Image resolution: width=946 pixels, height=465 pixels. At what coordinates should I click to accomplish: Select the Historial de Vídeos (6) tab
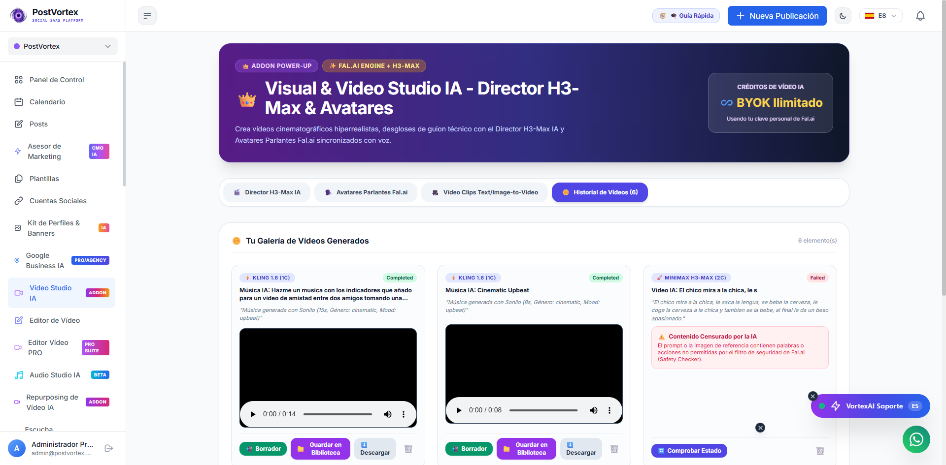pyautogui.click(x=600, y=192)
